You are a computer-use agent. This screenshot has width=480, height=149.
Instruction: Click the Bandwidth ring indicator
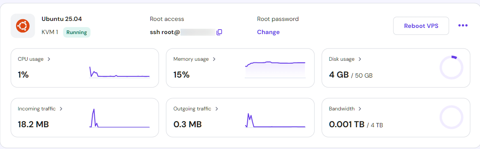(x=451, y=117)
